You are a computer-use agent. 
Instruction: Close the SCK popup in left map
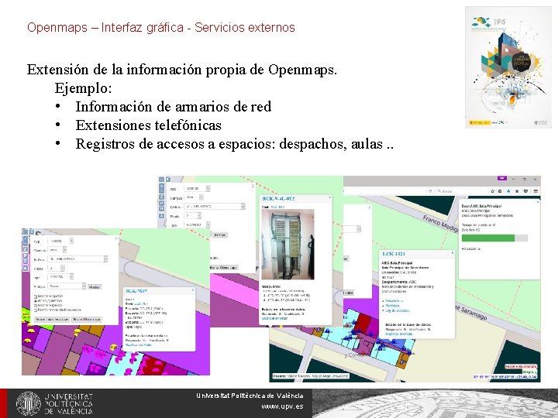point(193,290)
